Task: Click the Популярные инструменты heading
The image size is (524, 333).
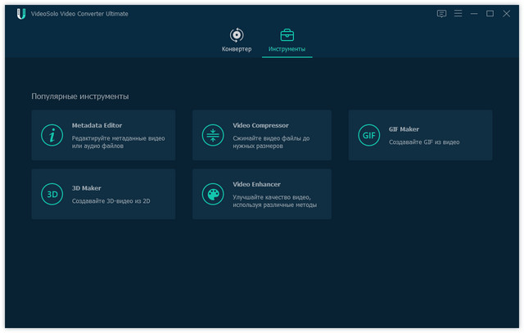Action: 80,97
